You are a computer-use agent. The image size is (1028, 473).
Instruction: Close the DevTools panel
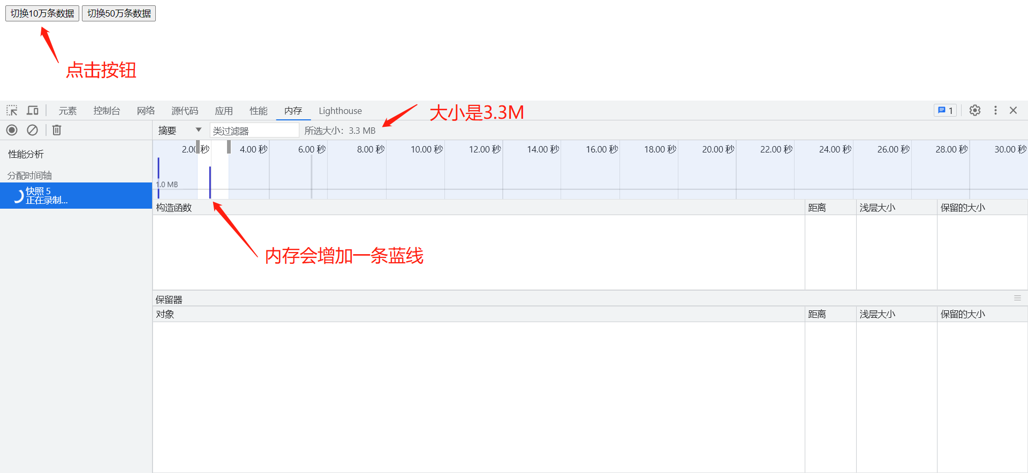(1013, 110)
